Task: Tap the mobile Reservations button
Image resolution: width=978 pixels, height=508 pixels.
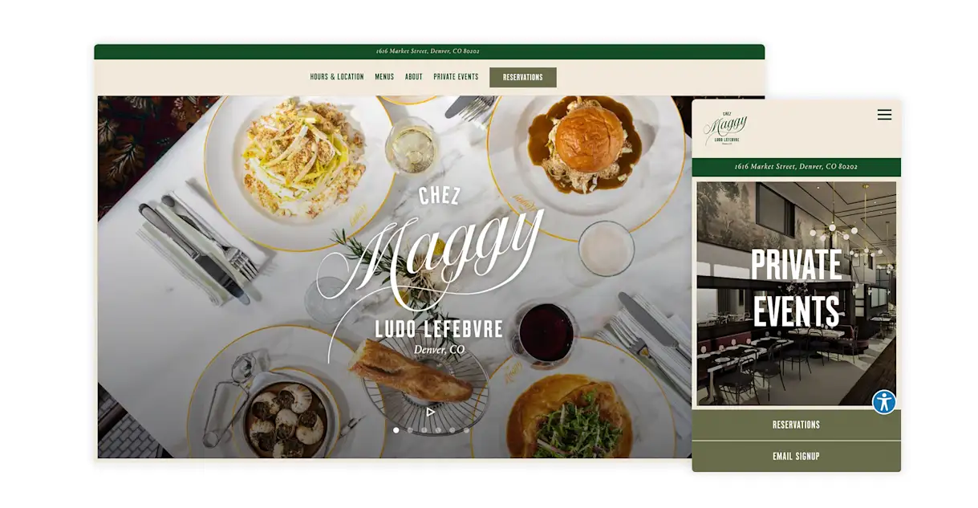Action: click(796, 425)
